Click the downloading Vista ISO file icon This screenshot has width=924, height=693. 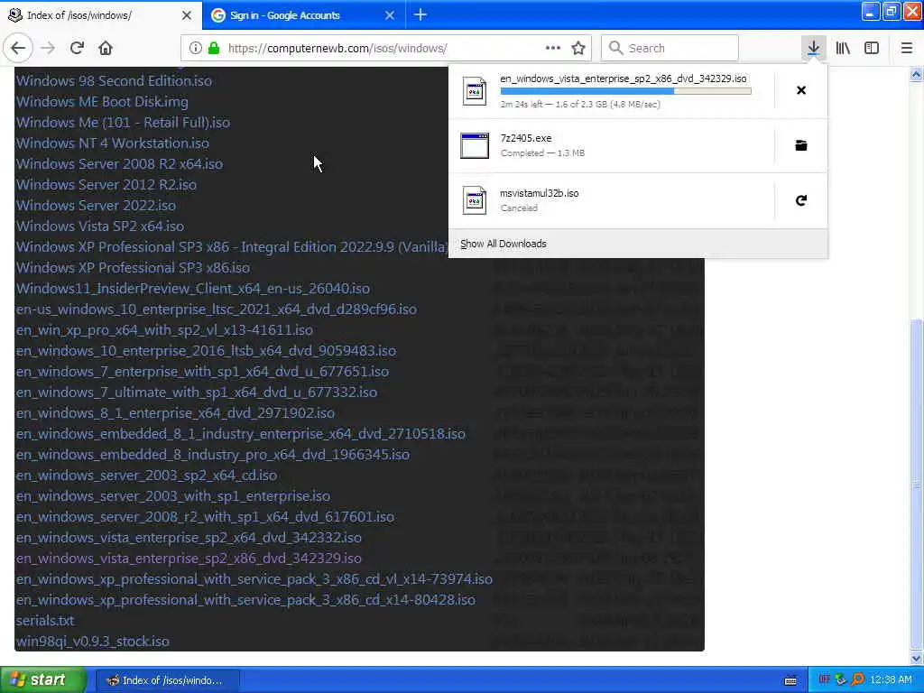(x=475, y=91)
